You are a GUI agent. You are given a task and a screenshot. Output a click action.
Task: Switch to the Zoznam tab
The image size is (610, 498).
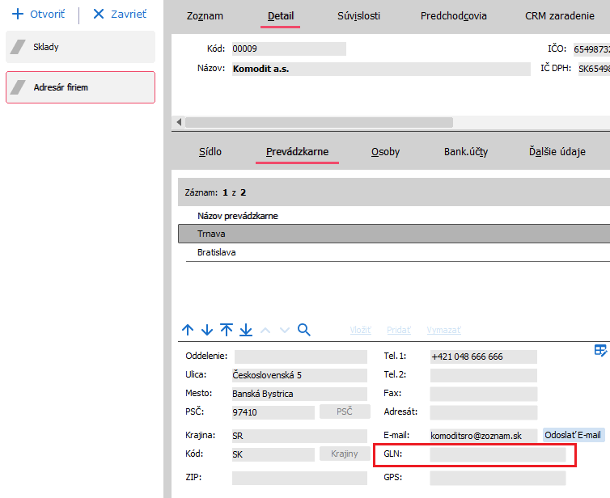click(205, 15)
